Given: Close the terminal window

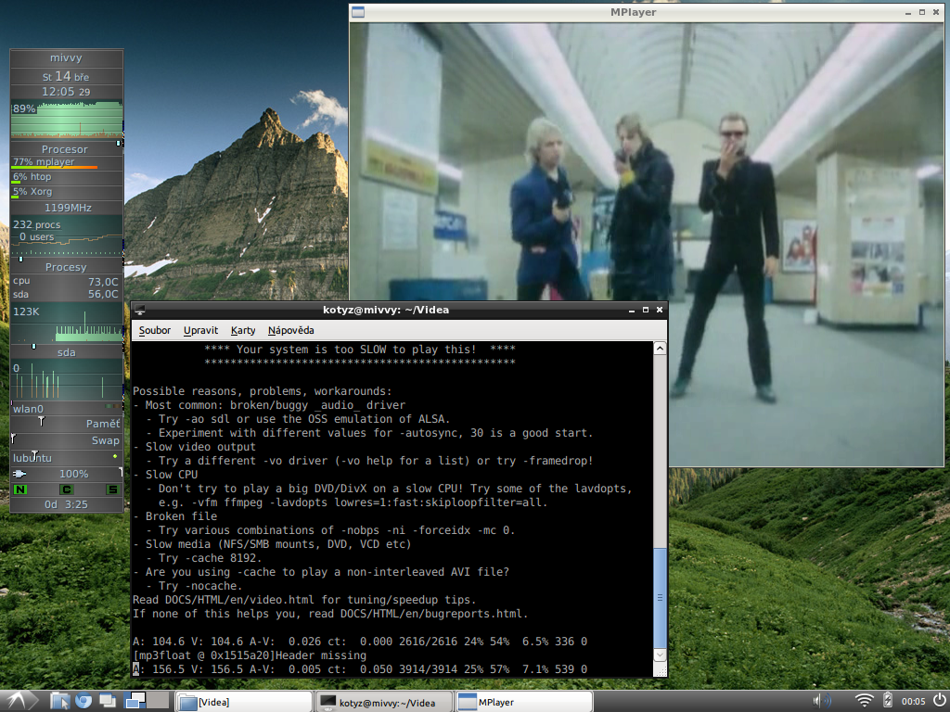Looking at the screenshot, I should tap(660, 310).
